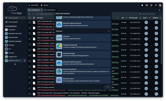Click the Individual Storage cloud icon
This screenshot has width=166, height=101.
tap(59, 55)
